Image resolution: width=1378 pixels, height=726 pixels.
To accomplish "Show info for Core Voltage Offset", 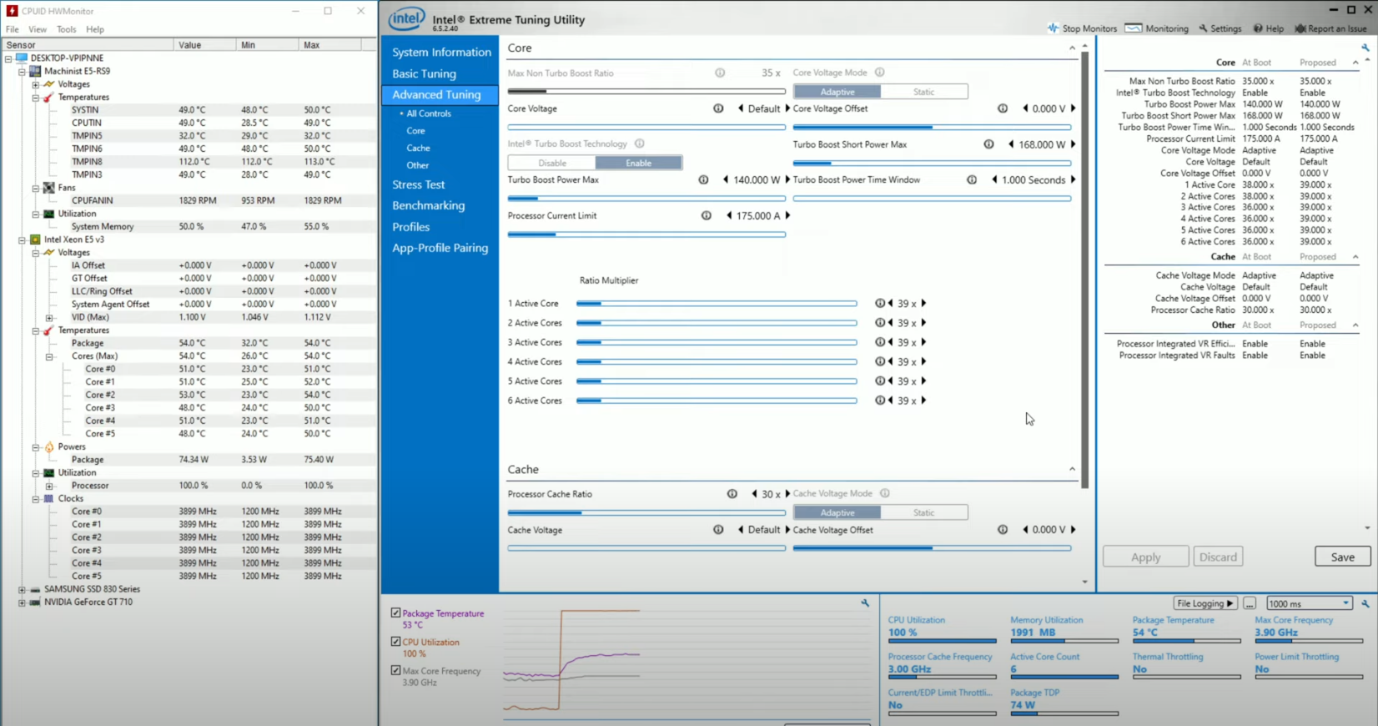I will 1003,108.
